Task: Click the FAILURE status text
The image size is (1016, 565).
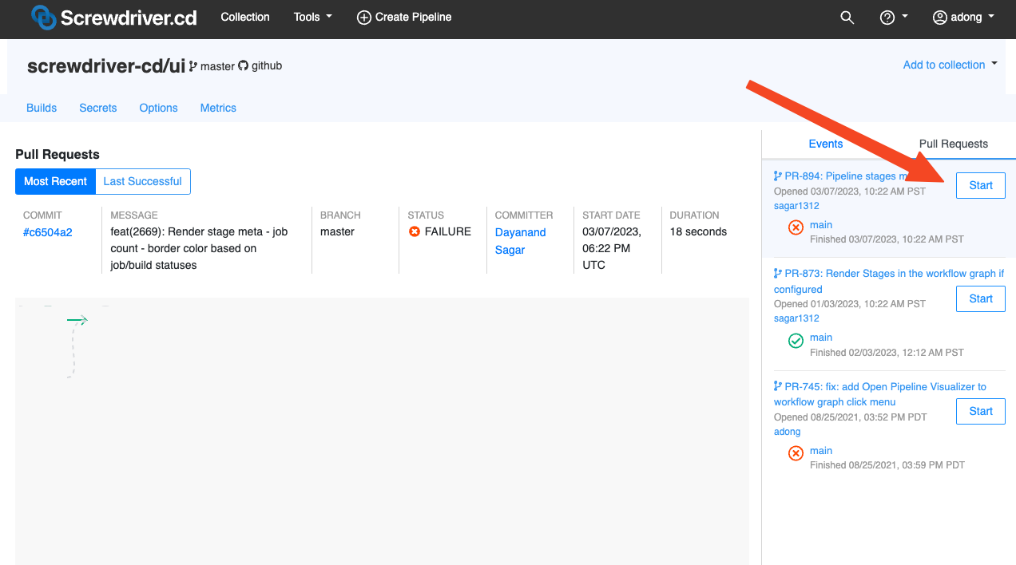Action: [x=448, y=231]
